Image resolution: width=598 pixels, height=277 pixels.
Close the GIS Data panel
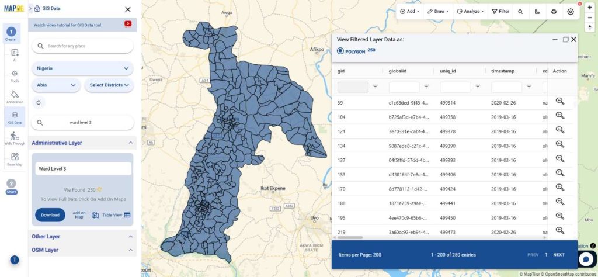point(128,9)
